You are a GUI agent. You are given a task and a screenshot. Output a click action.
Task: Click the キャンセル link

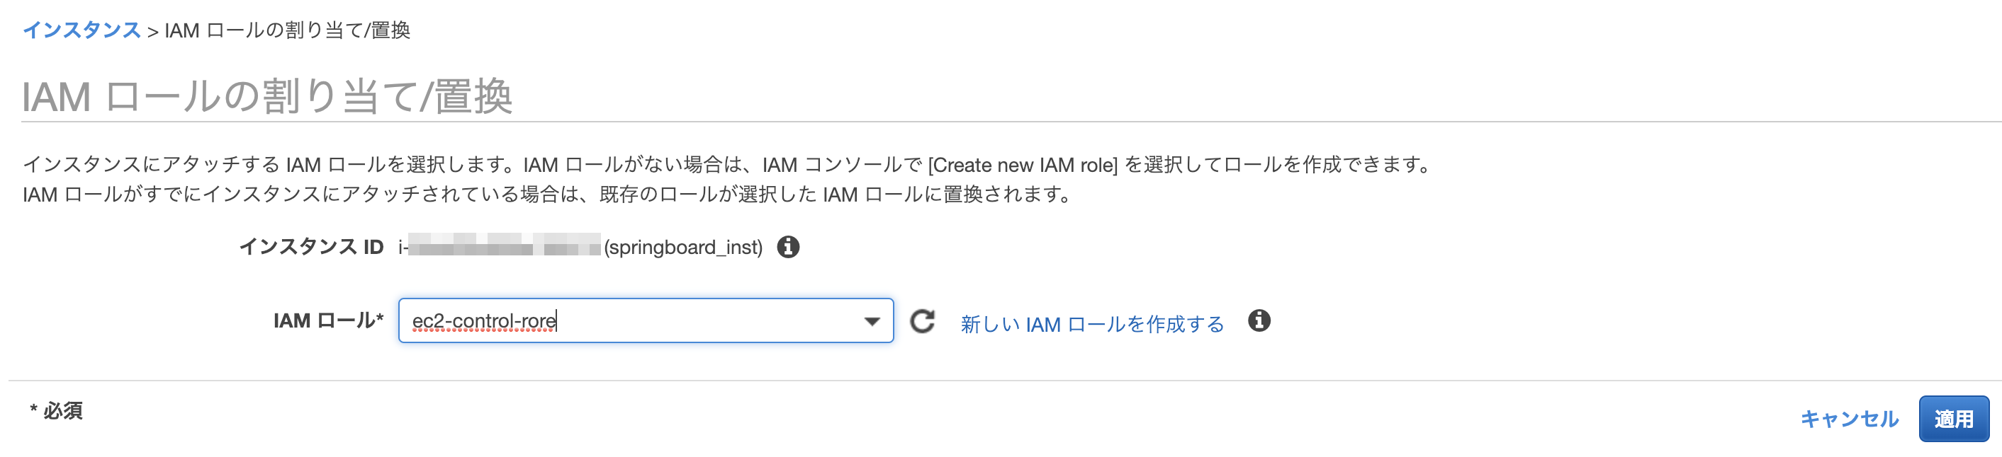tap(1849, 419)
